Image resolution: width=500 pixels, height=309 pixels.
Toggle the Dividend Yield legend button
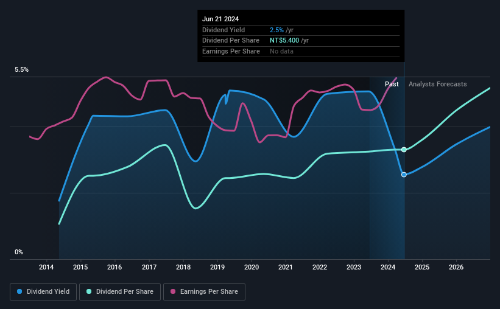[x=43, y=292]
